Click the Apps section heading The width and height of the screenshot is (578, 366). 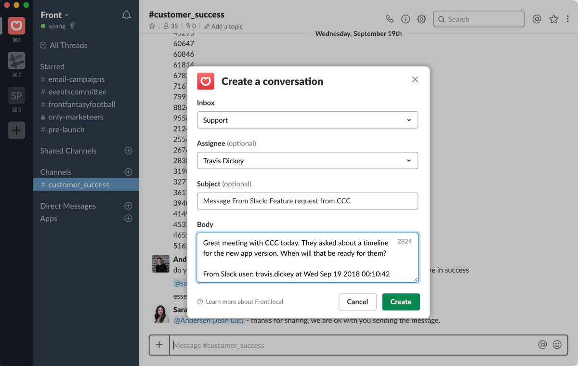click(49, 218)
